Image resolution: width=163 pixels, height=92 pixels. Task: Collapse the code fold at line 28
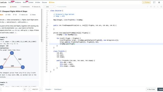point(48,61)
